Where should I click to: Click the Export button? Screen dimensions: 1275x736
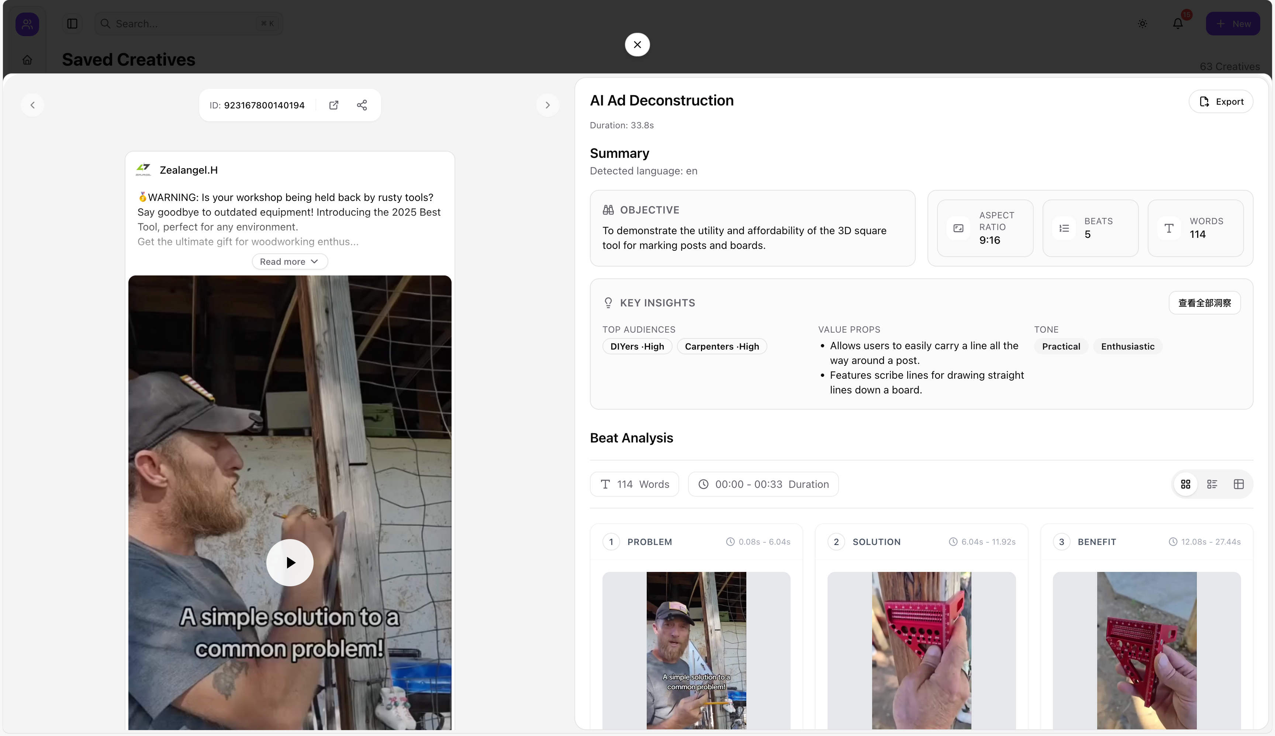[x=1221, y=102]
